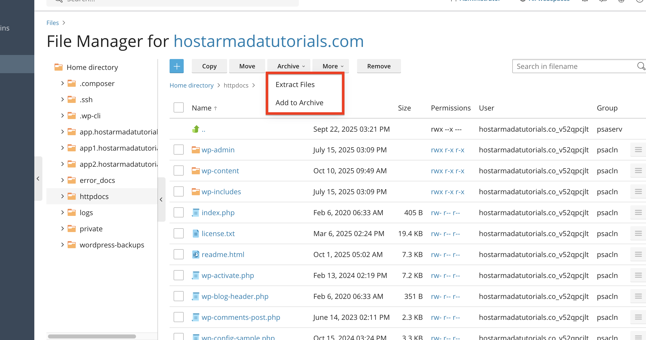Select the private folder in tree

[x=91, y=229]
